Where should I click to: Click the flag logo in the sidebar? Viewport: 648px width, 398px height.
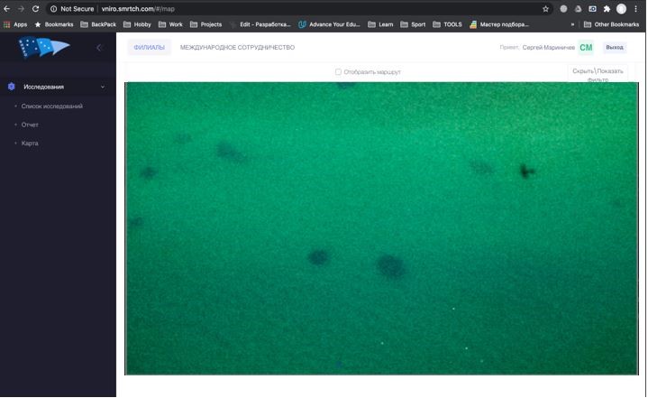[x=43, y=47]
